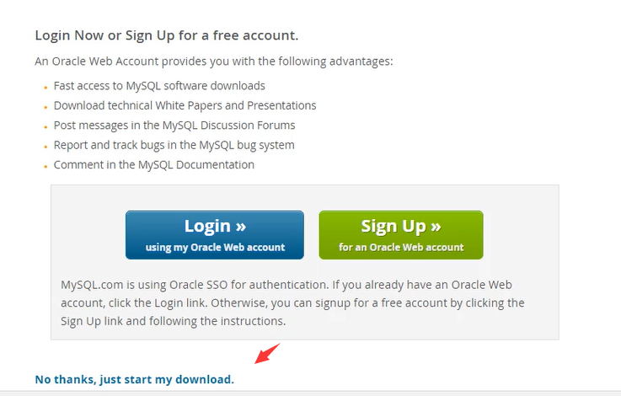Click orange bullet beside 'Download technical White Papers'
This screenshot has width=621, height=396.
tap(46, 107)
